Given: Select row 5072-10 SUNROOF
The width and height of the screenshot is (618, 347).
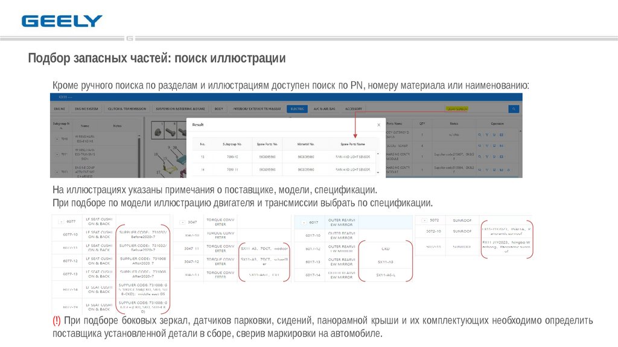Looking at the screenshot, I should coord(473,231).
